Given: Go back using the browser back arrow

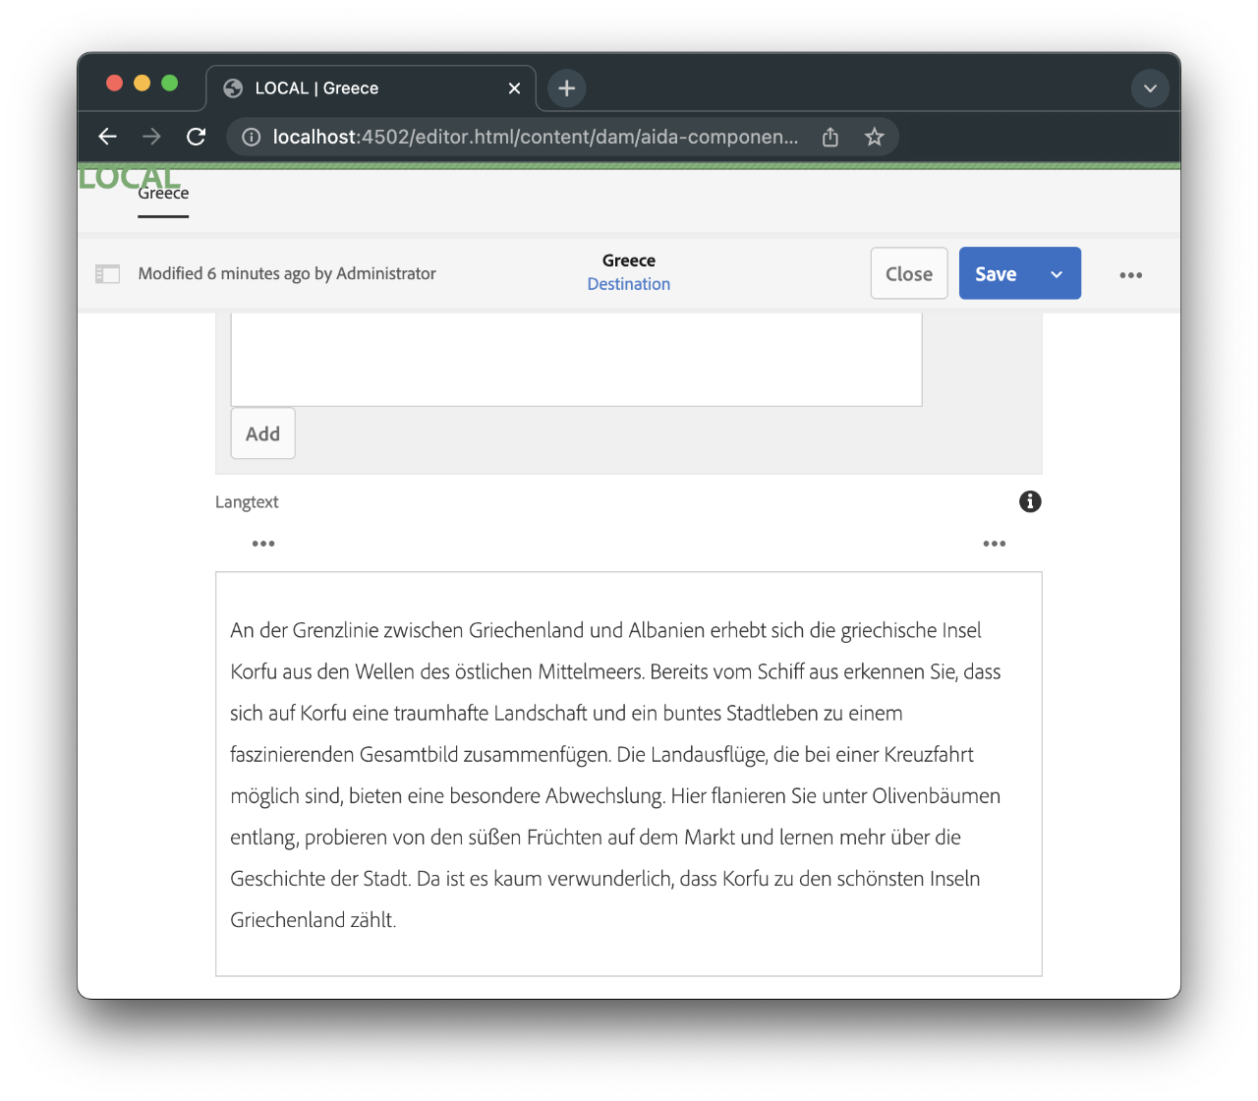Looking at the screenshot, I should [107, 137].
